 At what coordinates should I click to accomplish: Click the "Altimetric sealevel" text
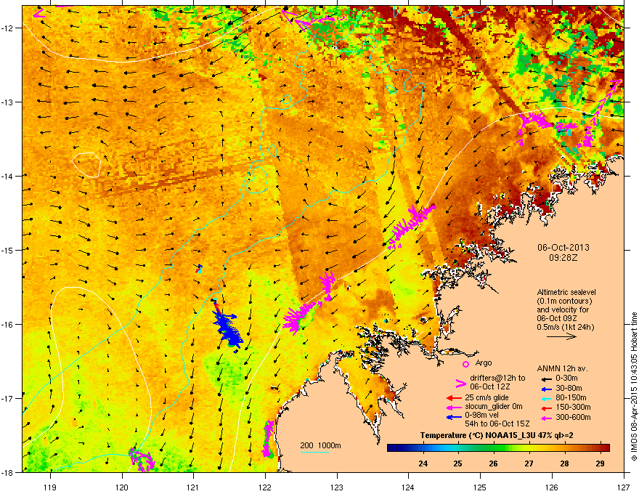click(566, 292)
